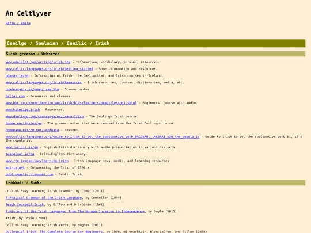The height and width of the screenshot is (233, 311).
Task: Click the 'Grammar notes.' description
Action: point(78,89)
